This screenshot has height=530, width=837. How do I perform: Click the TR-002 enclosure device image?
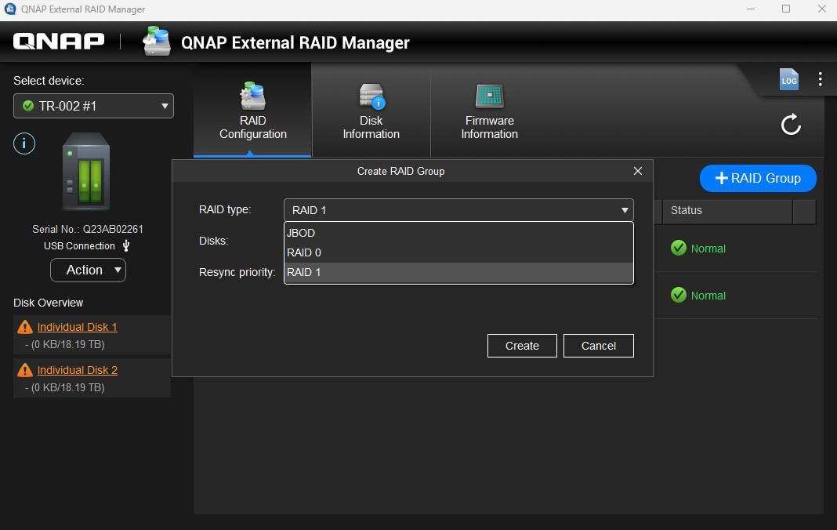point(86,172)
